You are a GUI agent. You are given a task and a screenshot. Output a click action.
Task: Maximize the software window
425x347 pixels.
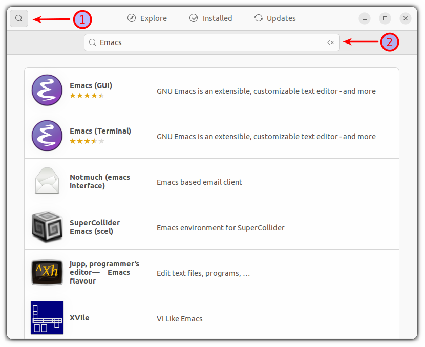(x=385, y=18)
